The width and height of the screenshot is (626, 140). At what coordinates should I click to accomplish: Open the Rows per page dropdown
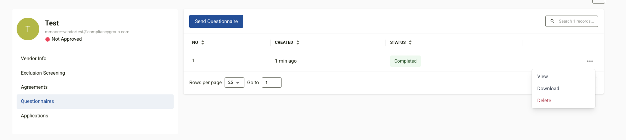[234, 82]
